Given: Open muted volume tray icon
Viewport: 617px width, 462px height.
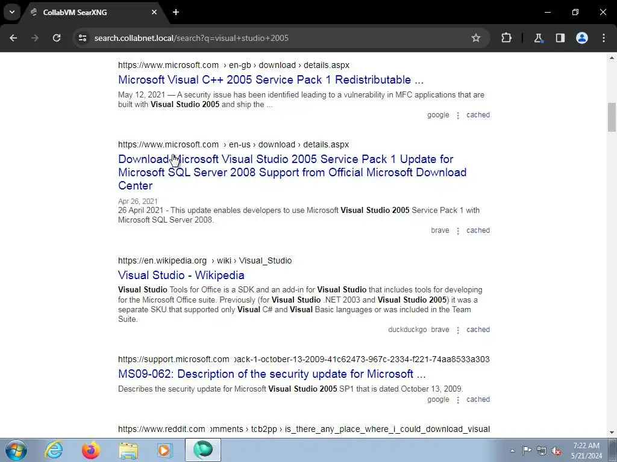Looking at the screenshot, I should coord(556,451).
